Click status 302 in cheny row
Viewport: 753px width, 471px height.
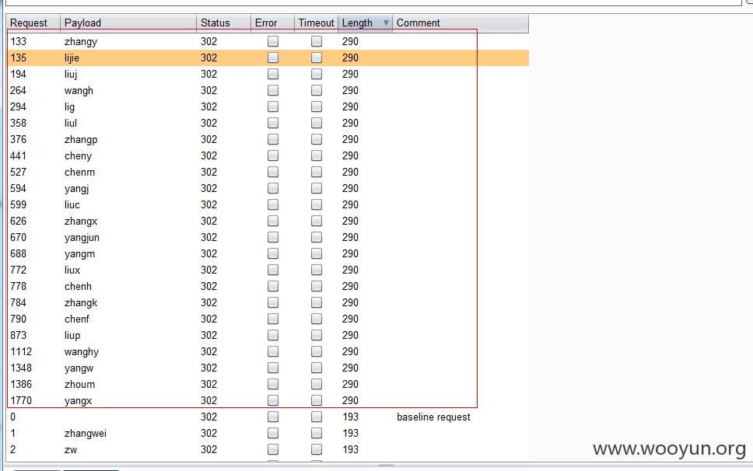pyautogui.click(x=209, y=155)
